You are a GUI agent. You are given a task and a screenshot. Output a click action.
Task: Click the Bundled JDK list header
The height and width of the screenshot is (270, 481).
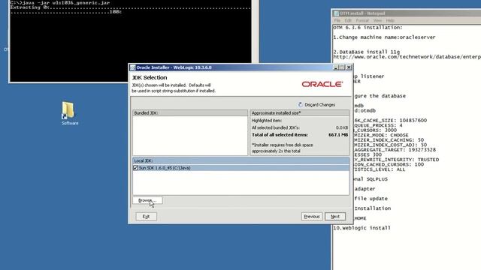(190, 113)
